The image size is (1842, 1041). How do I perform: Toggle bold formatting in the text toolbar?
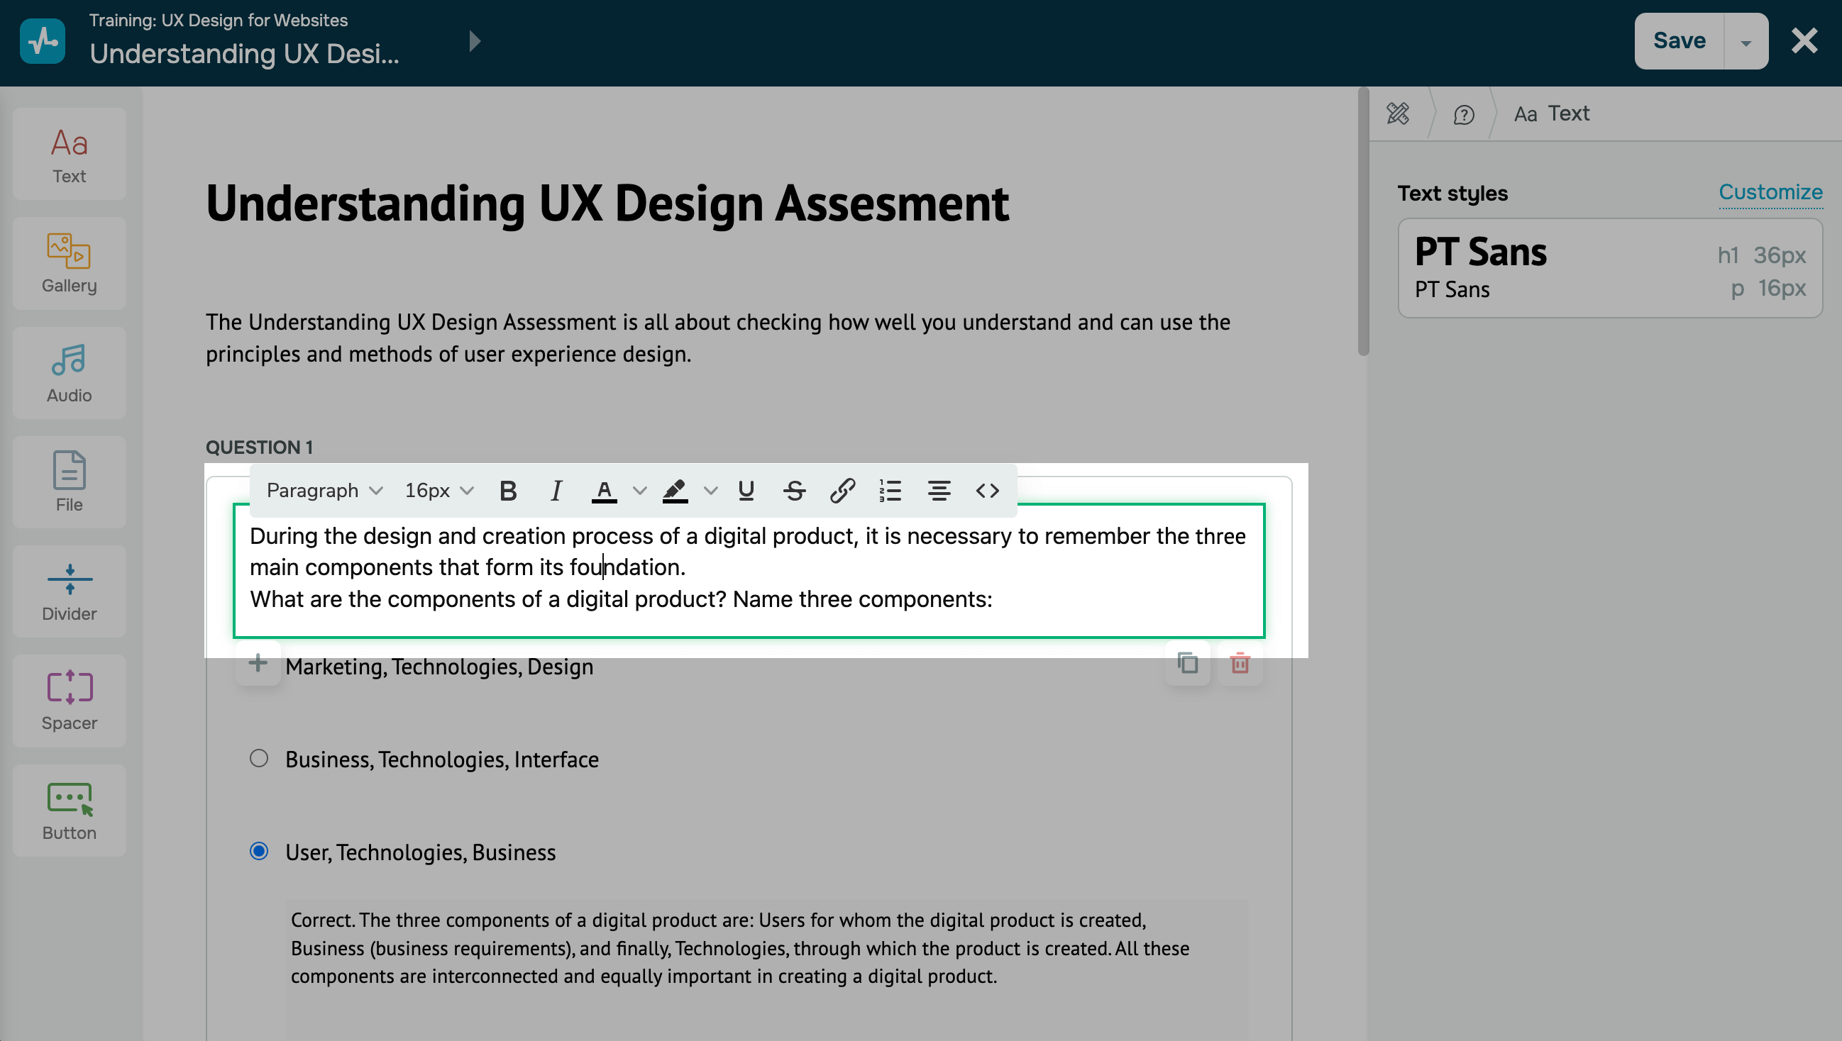pyautogui.click(x=508, y=491)
